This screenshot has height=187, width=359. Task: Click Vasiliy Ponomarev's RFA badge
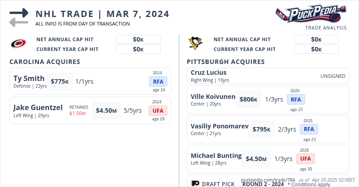coord(309,129)
